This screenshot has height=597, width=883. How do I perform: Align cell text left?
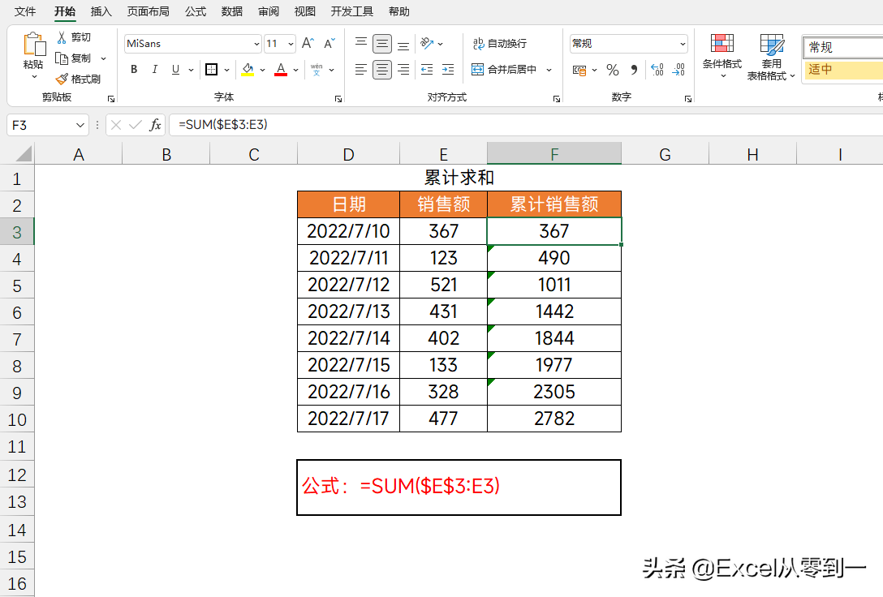[x=361, y=69]
